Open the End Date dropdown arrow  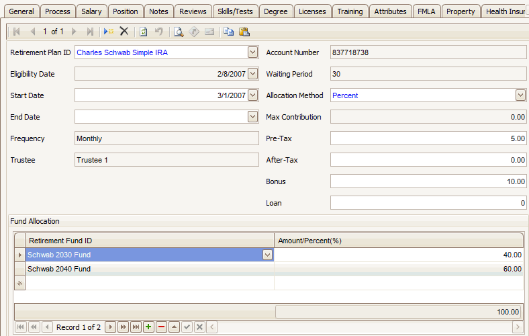252,117
